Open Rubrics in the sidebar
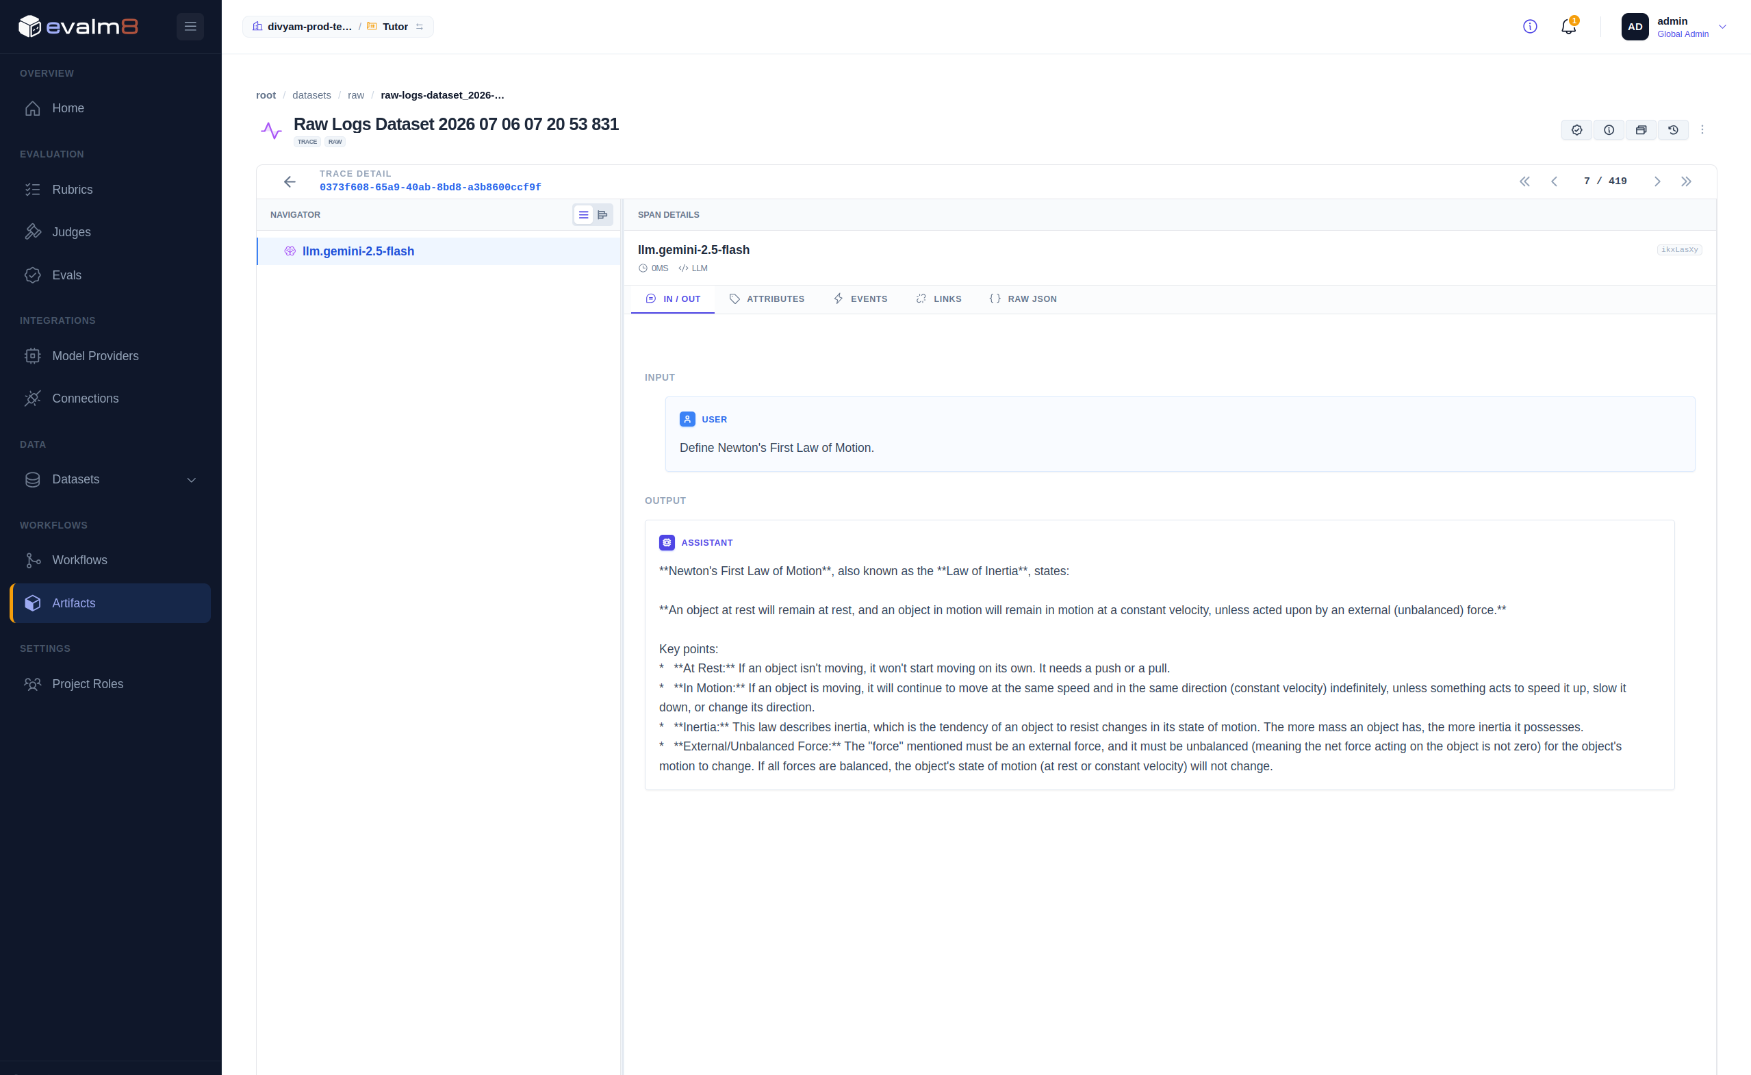Viewport: 1751px width, 1075px height. click(x=110, y=190)
